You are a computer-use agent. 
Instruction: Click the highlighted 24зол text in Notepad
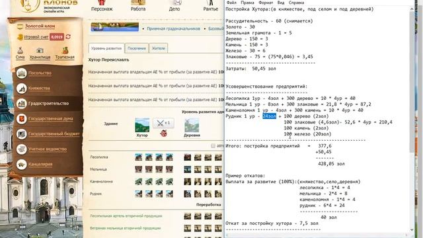point(269,116)
